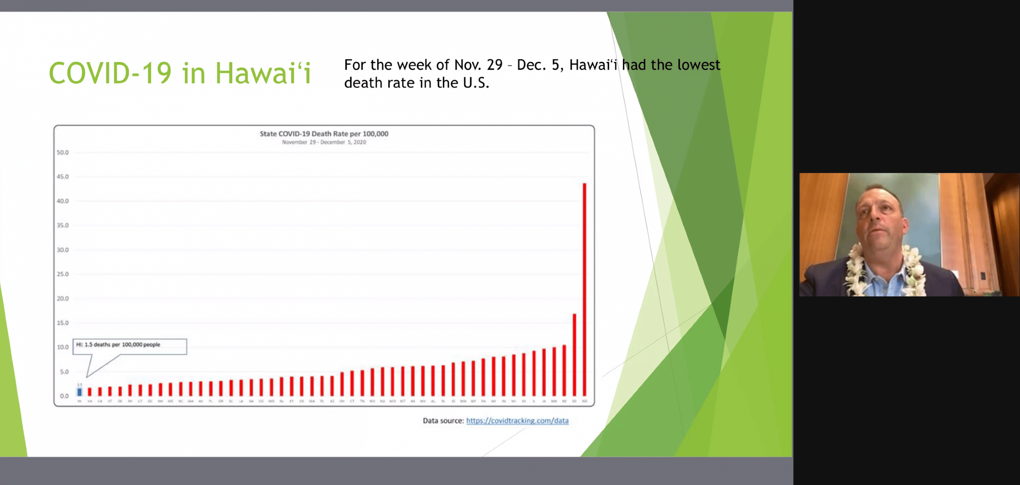Click the 'COVID-19 in Hawai'i' slide title
This screenshot has height=485, width=1020.
click(180, 73)
